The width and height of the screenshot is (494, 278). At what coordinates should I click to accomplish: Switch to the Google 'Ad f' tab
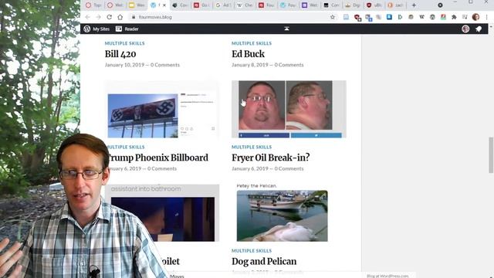pos(223,5)
